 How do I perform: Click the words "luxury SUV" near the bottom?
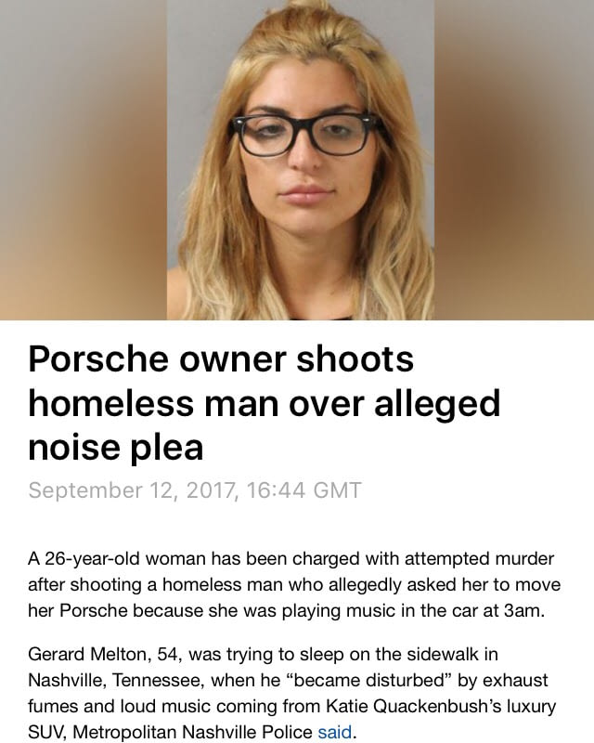(x=291, y=719)
